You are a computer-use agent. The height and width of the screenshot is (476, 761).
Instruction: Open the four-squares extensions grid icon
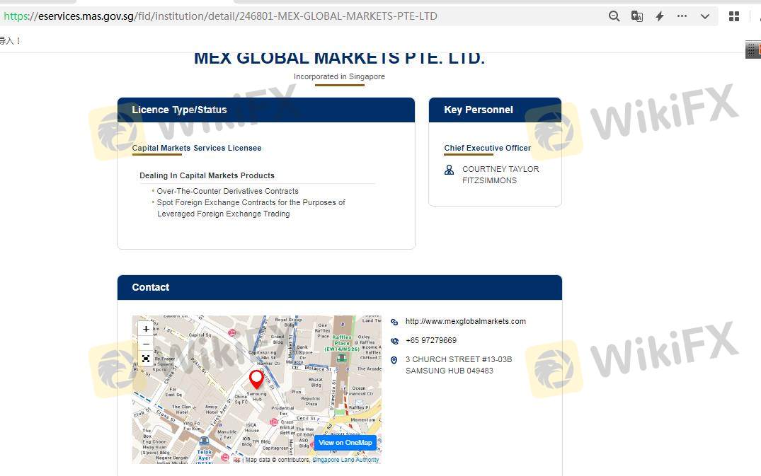[x=734, y=16]
